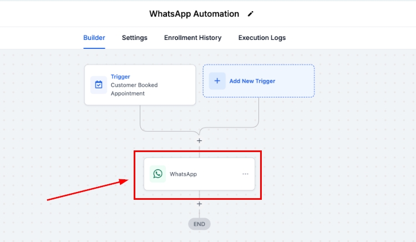Click the END node of the workflow
Image resolution: width=416 pixels, height=242 pixels.
199,224
